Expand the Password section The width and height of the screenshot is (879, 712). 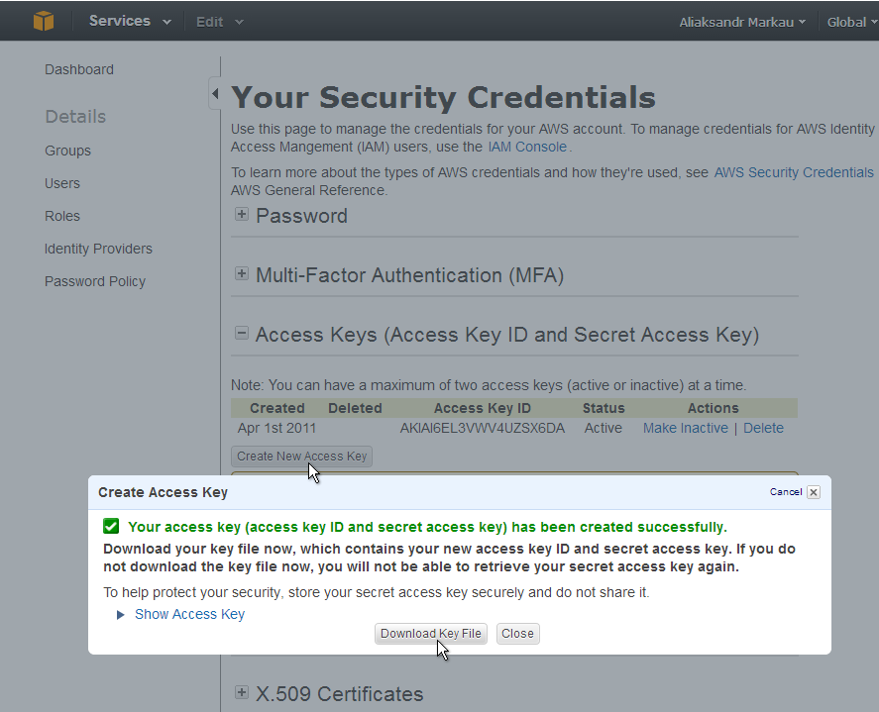[x=242, y=214]
